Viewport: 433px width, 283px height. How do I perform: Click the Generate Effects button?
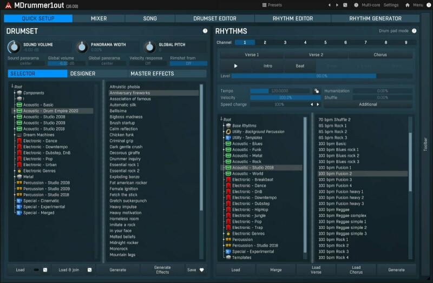pyautogui.click(x=162, y=270)
